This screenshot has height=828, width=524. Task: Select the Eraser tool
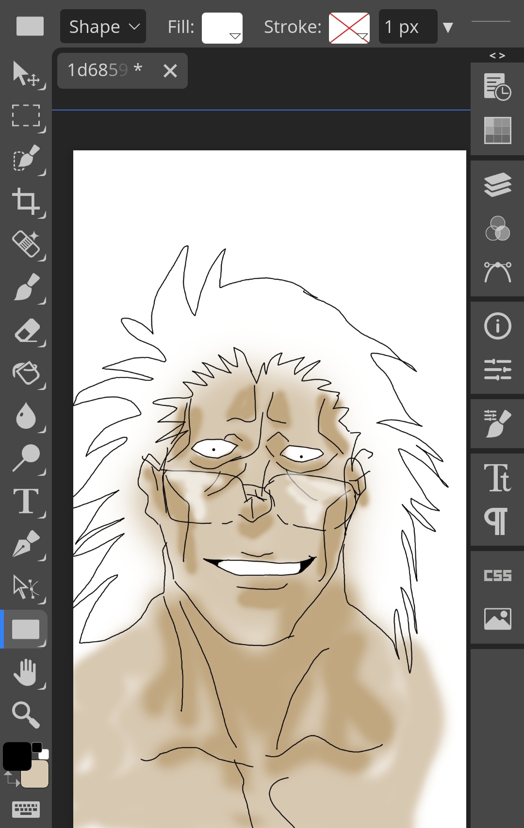coord(27,331)
